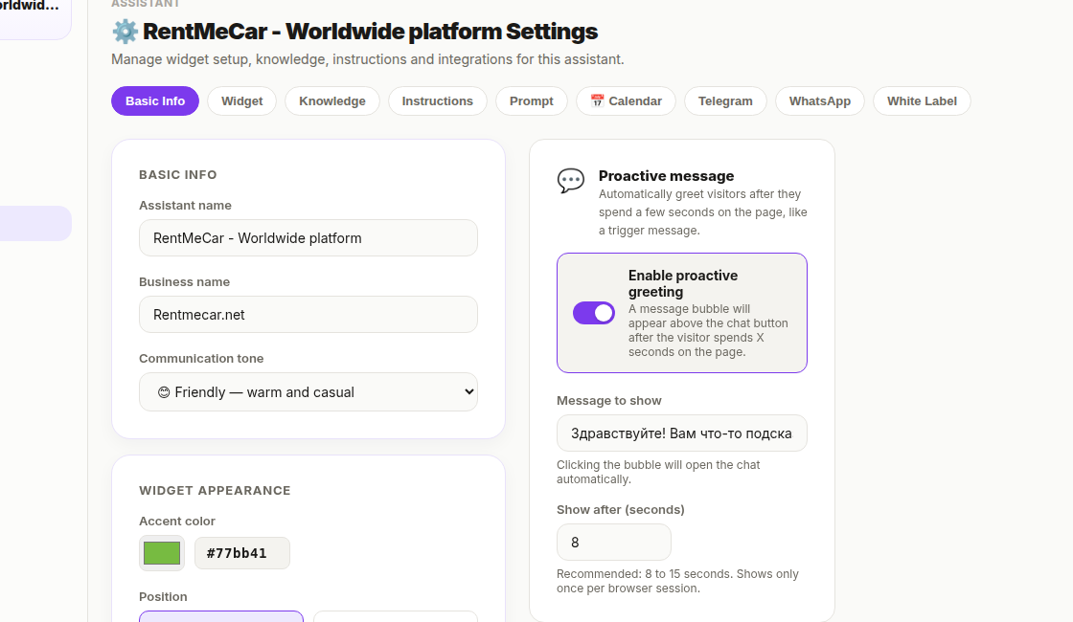Switch to the Telegram integration tab

point(725,101)
